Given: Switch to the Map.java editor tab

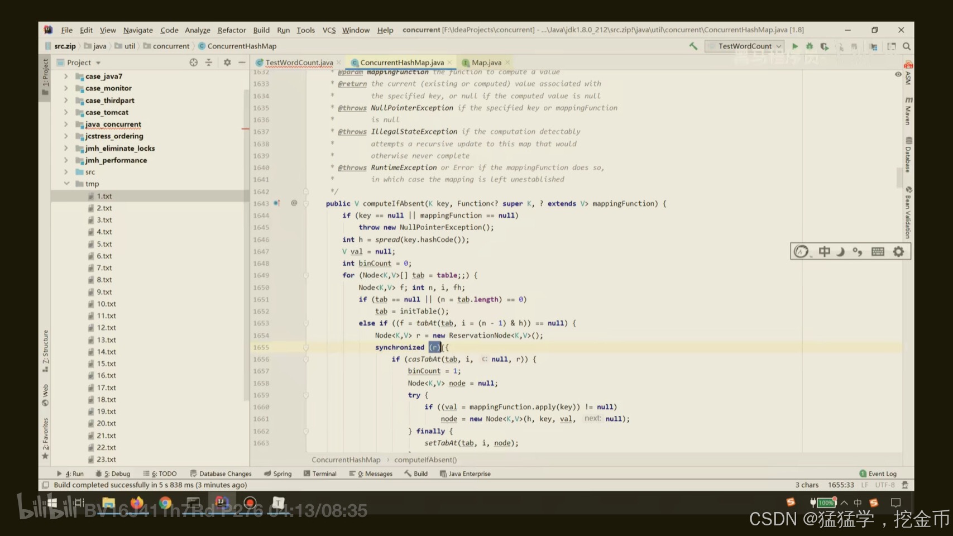Looking at the screenshot, I should (x=486, y=63).
